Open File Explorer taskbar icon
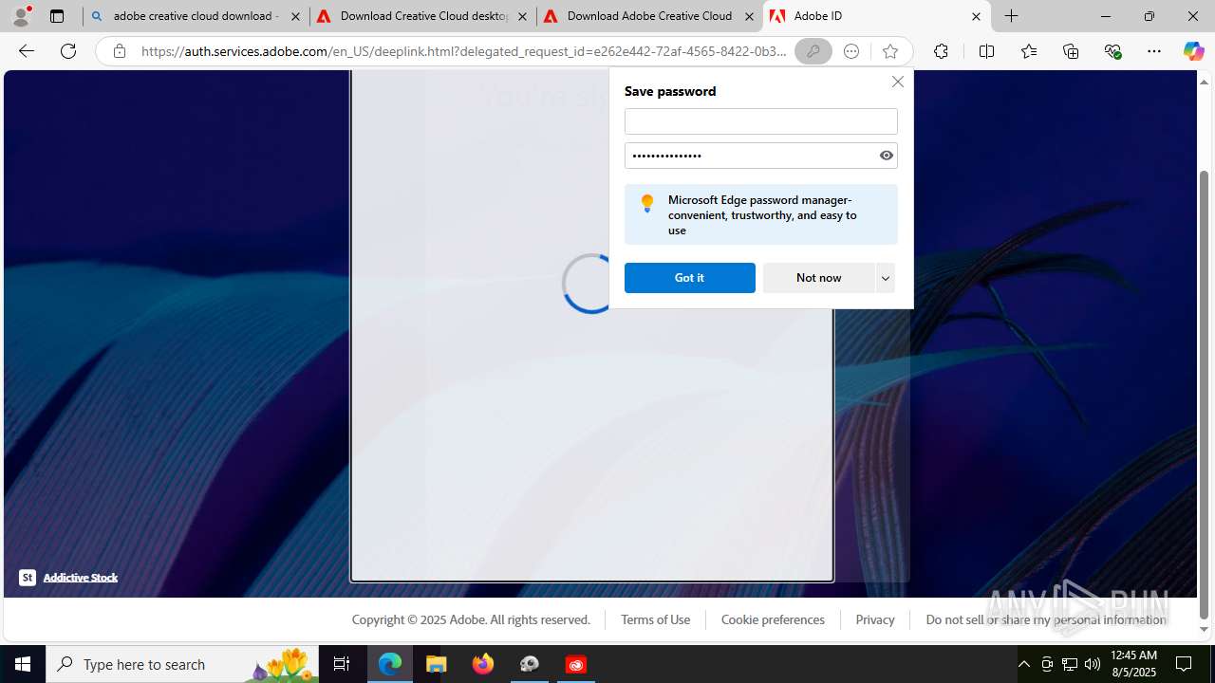Screen dimensions: 1215x683 (437, 664)
